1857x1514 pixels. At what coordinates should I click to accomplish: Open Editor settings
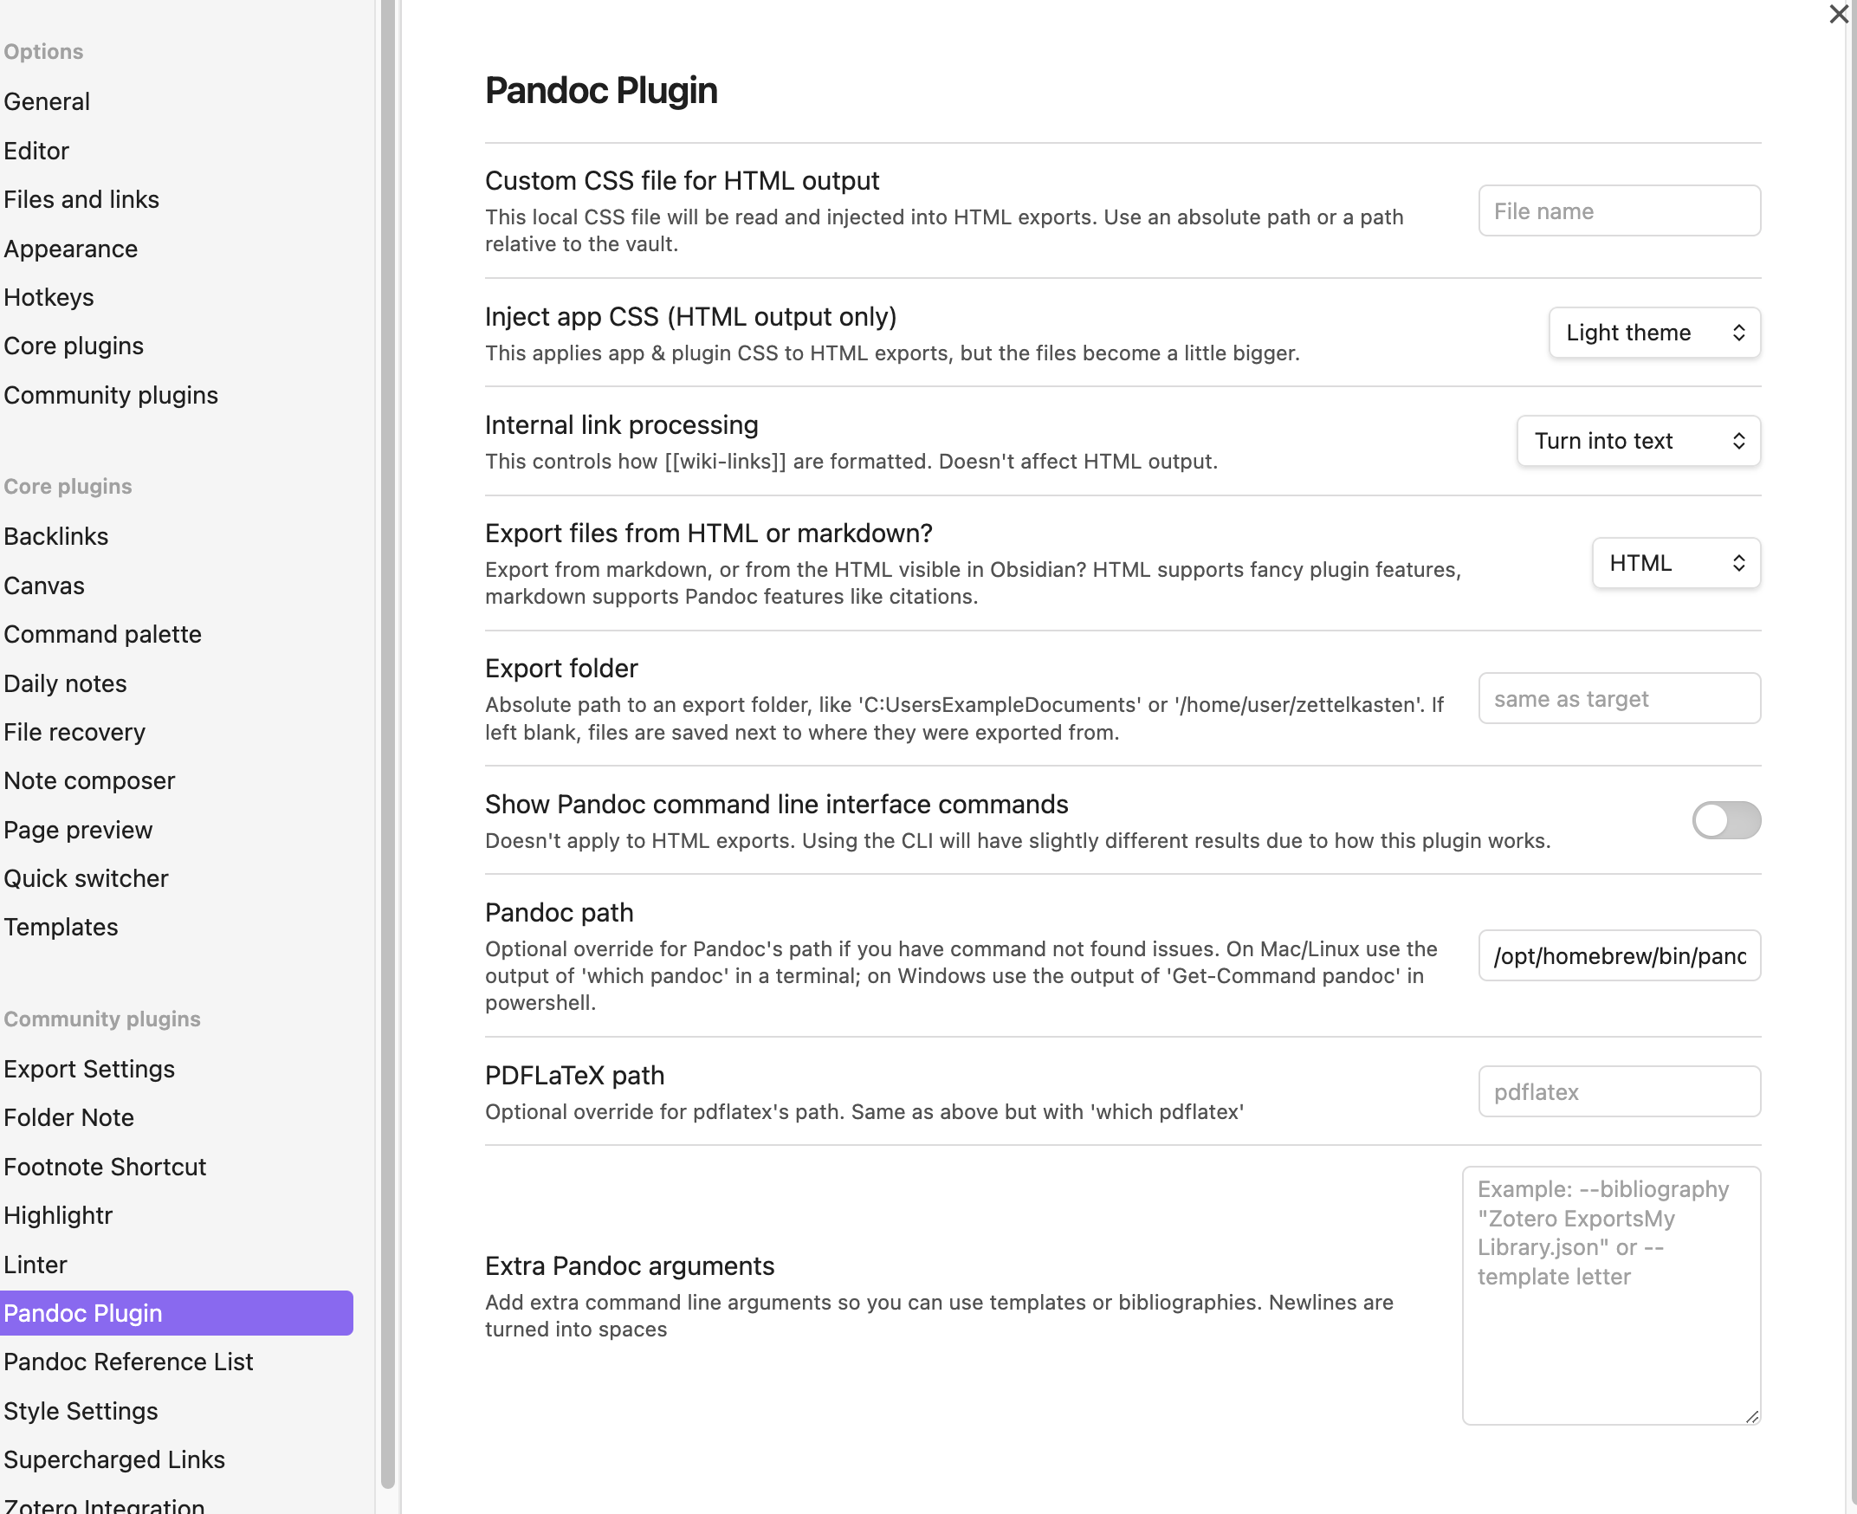point(36,151)
